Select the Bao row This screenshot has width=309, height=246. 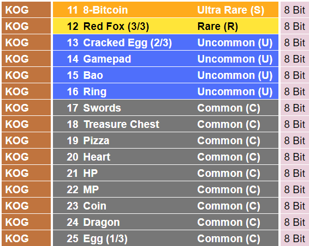[165, 75]
